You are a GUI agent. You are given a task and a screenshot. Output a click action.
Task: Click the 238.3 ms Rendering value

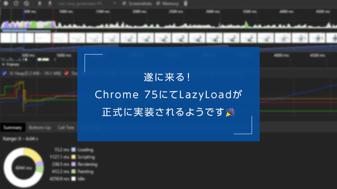pyautogui.click(x=61, y=164)
